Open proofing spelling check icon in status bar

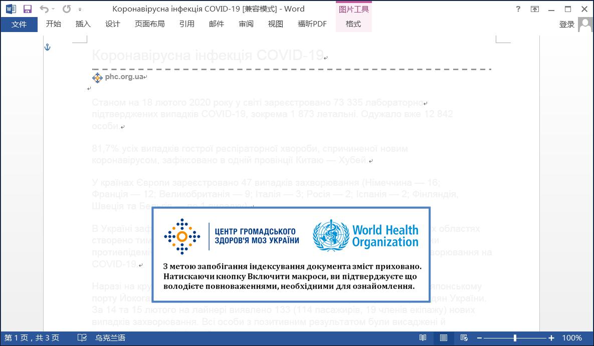click(x=82, y=337)
